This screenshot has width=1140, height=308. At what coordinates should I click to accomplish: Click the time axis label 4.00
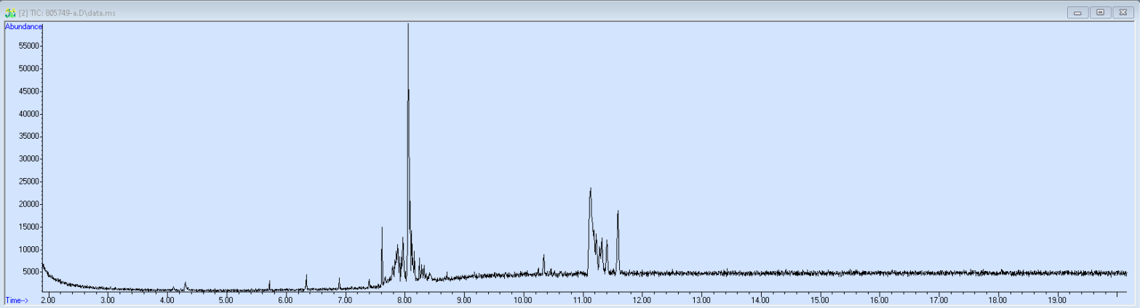pyautogui.click(x=167, y=299)
